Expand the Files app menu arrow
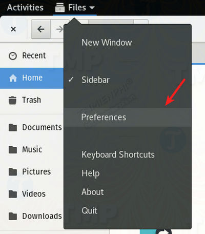Screen dimensions: 205x234 [x=92, y=8]
